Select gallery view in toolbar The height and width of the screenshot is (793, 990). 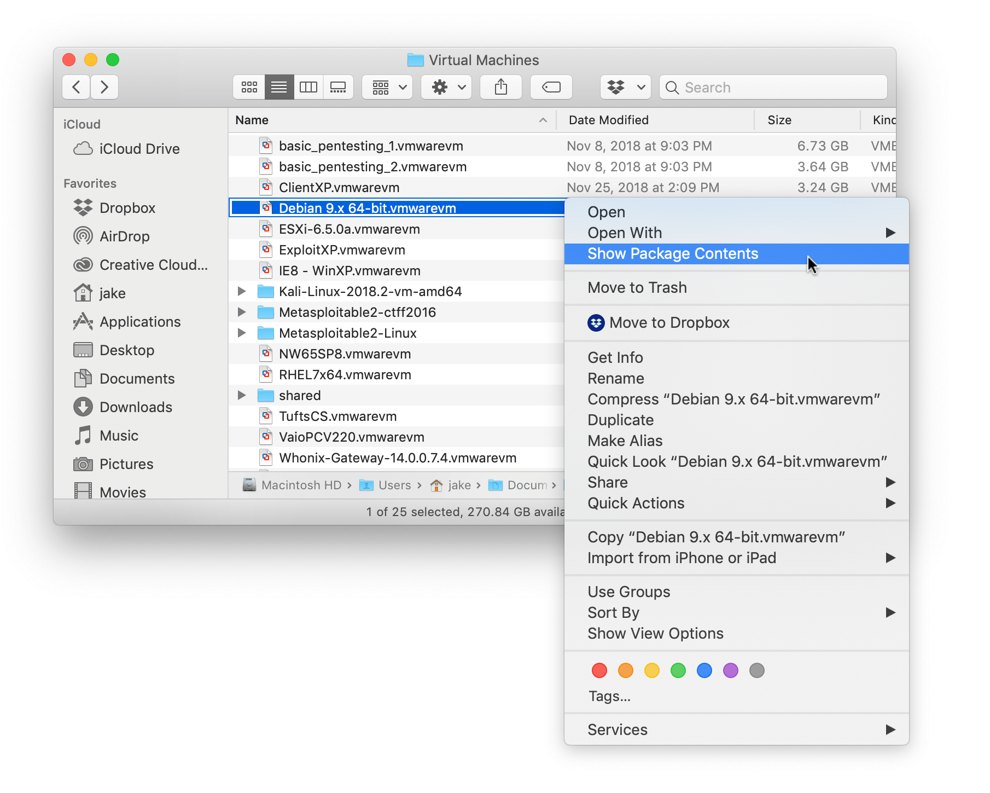[x=338, y=88]
